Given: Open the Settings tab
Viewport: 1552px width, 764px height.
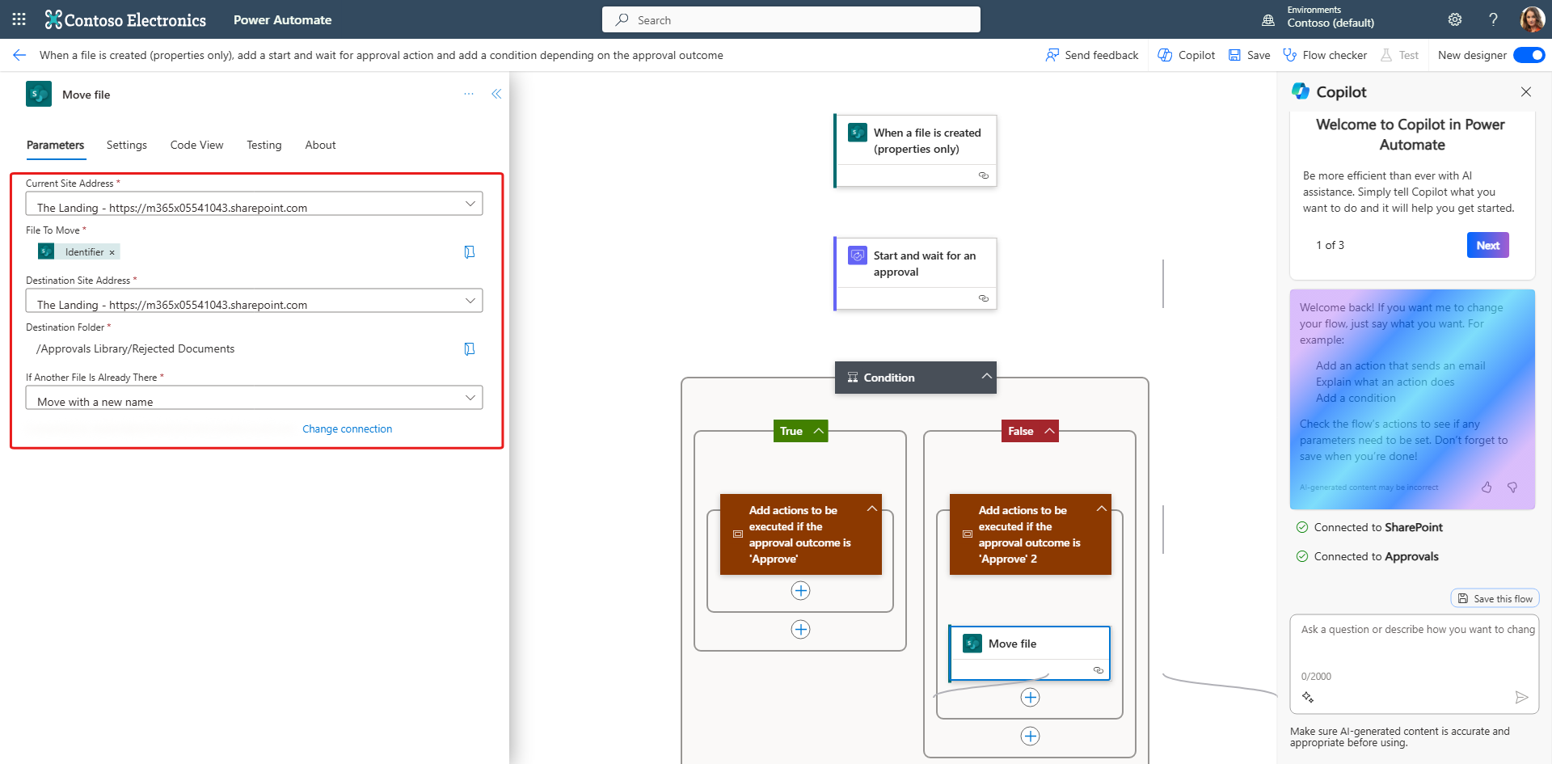Looking at the screenshot, I should click(127, 145).
